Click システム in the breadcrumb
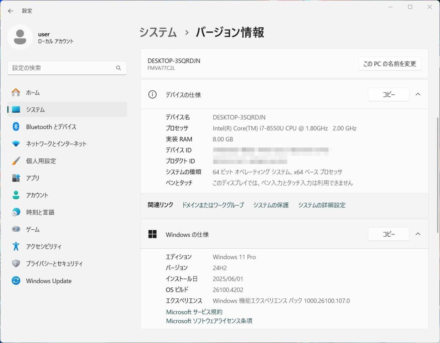This screenshot has height=343, width=440. click(158, 33)
